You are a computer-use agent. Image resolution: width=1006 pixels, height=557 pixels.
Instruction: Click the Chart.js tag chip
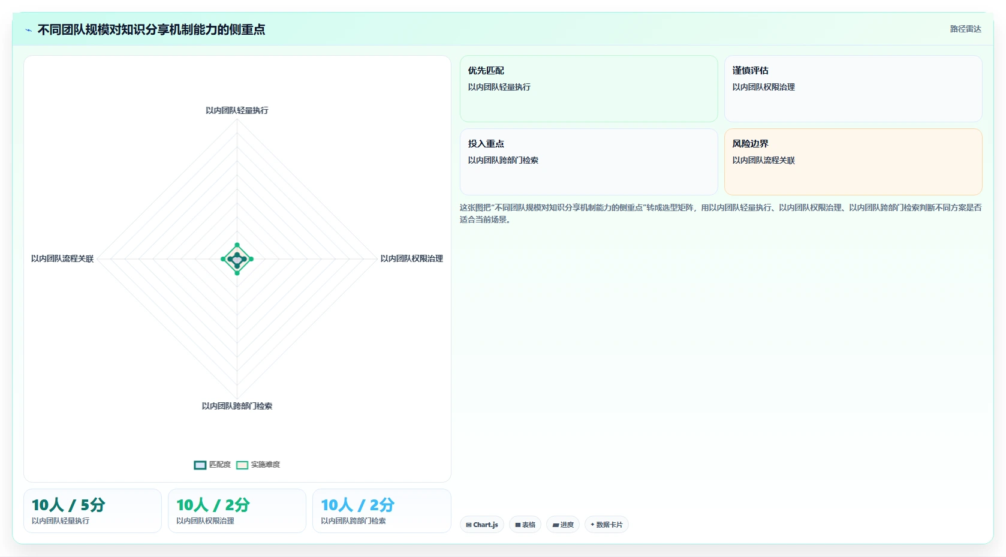point(482,525)
